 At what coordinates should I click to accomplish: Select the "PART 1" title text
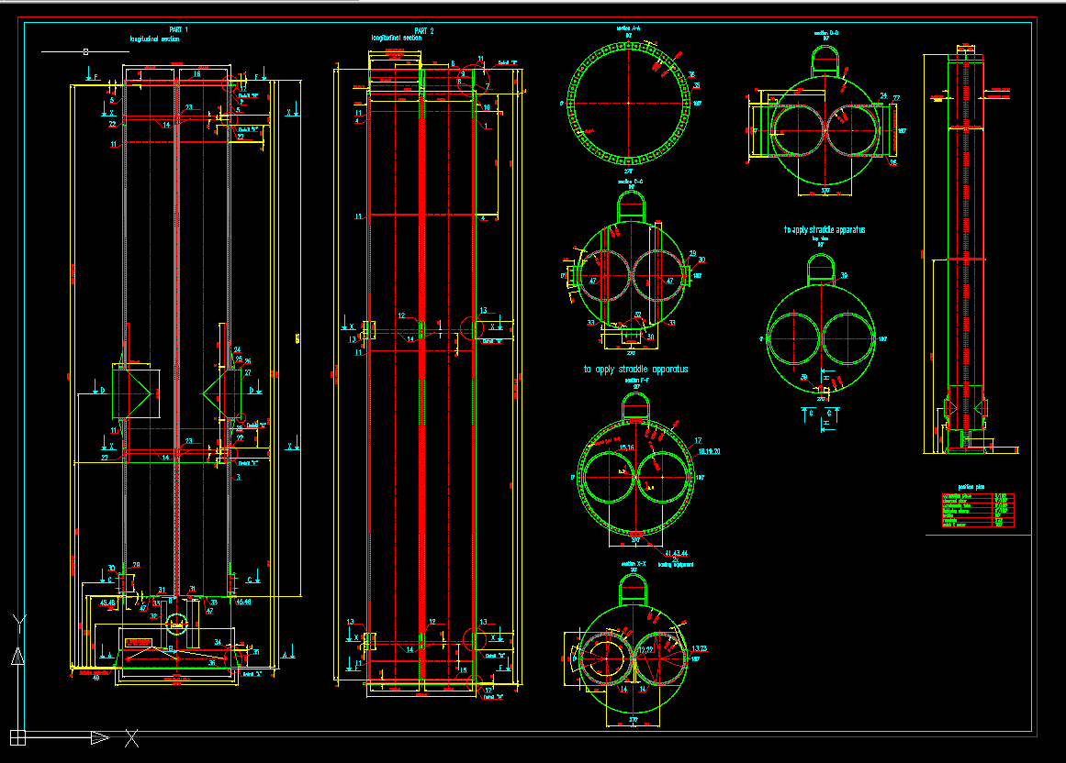pos(179,30)
